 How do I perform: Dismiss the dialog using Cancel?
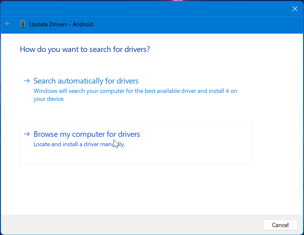(280, 225)
